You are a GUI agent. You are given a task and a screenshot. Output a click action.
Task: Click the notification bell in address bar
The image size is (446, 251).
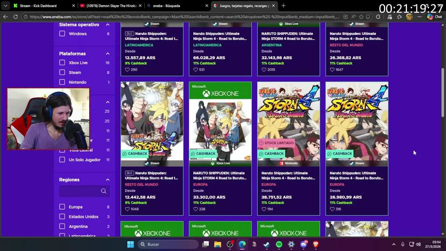[368, 17]
